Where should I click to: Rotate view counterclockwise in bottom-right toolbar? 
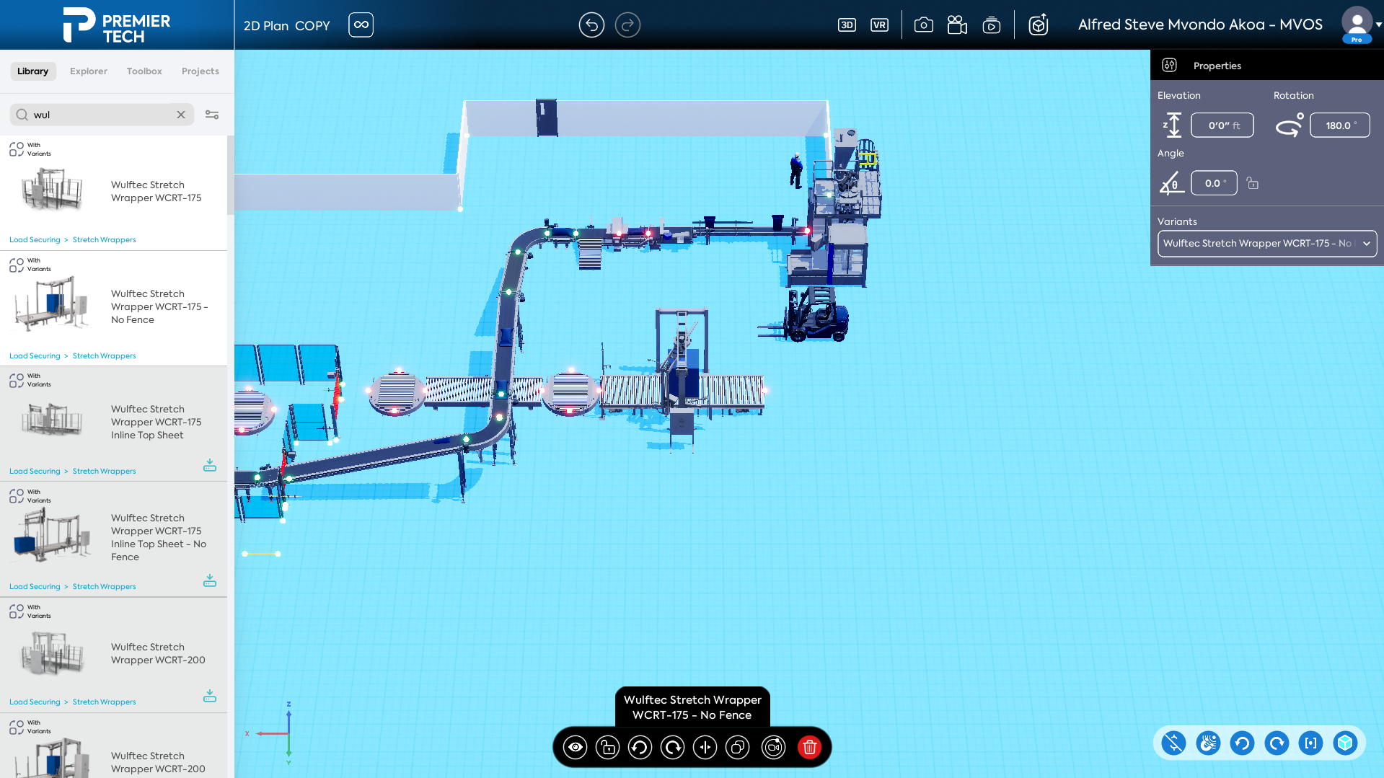[x=1242, y=743]
